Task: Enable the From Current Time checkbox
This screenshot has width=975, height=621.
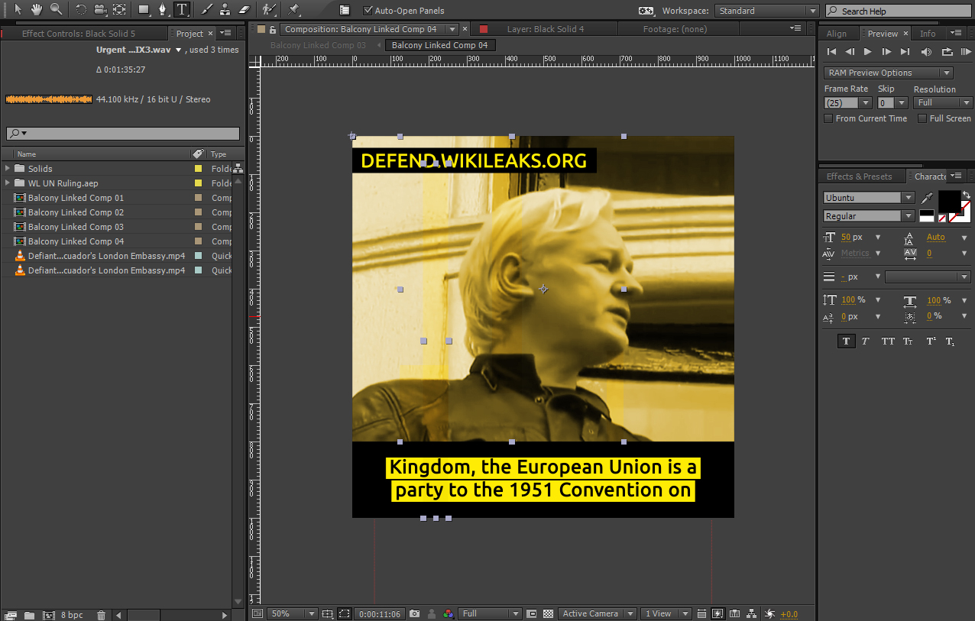Action: [x=828, y=118]
